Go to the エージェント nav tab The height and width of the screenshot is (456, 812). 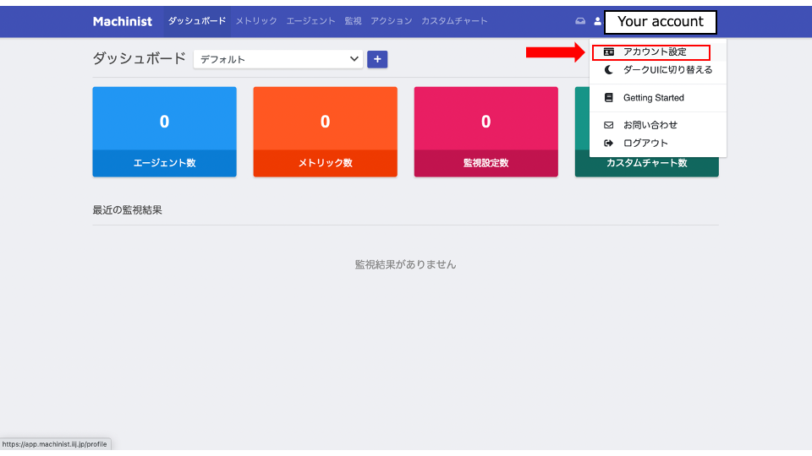[310, 21]
